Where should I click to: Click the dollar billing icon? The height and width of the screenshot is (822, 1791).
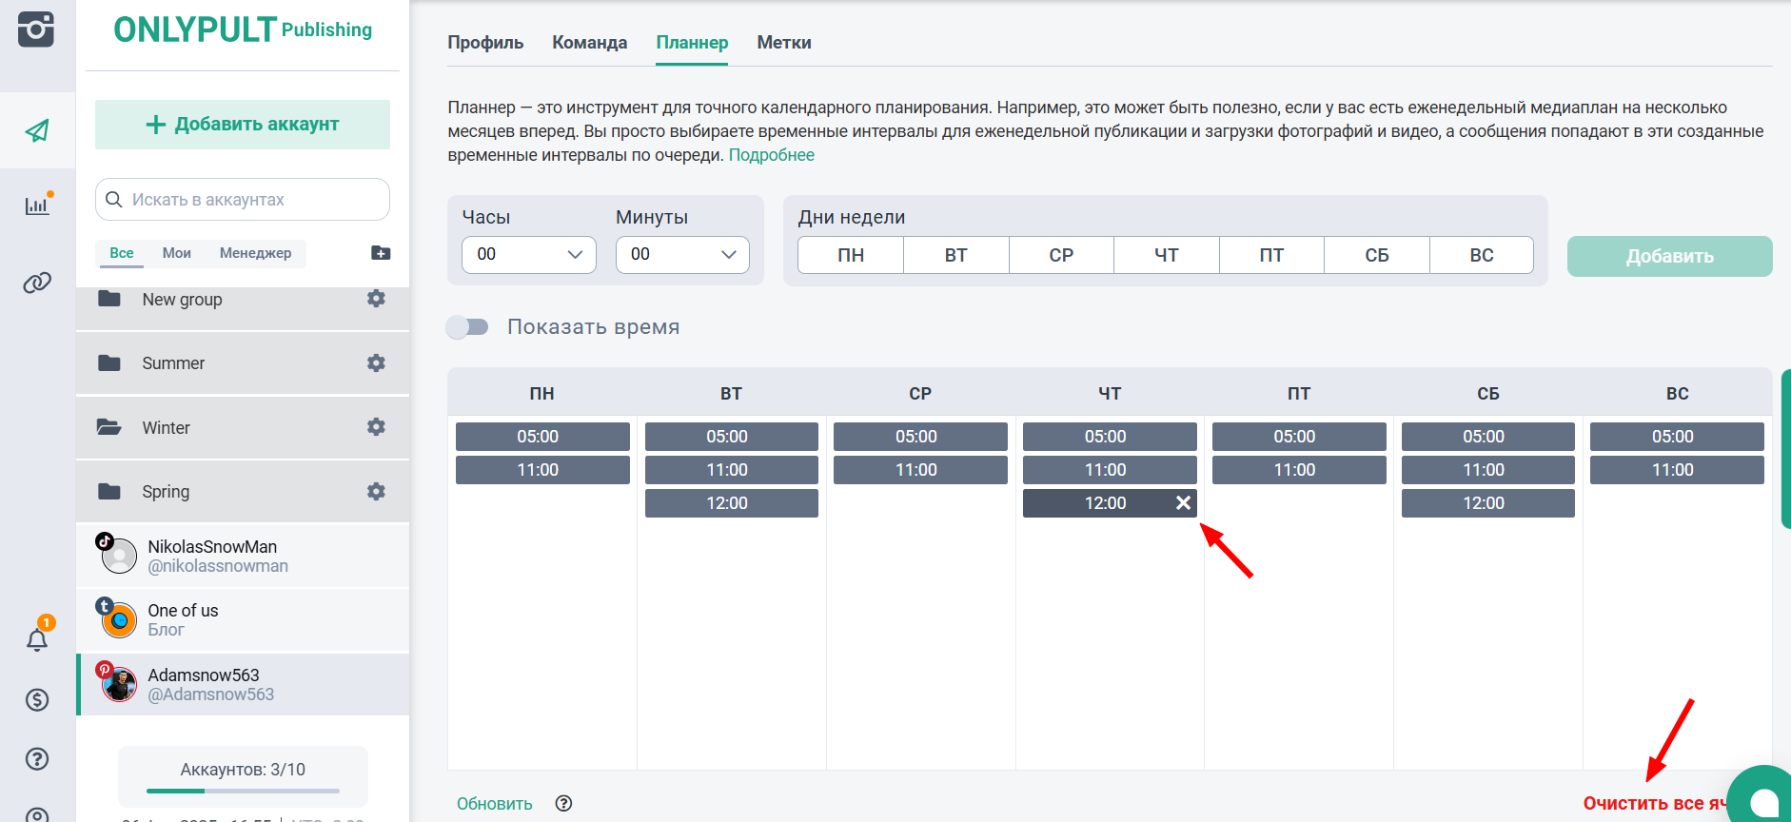pos(37,700)
